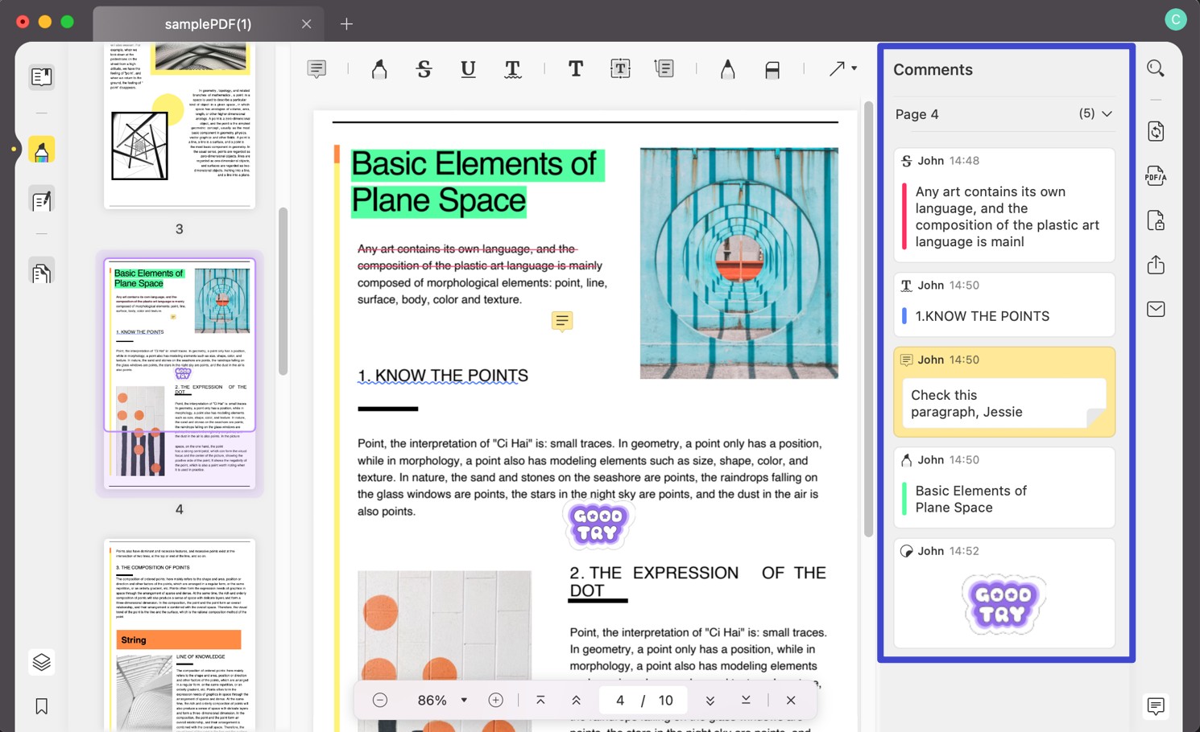
Task: Open the 1.KNOW THE POINTS comment
Action: 1003,305
